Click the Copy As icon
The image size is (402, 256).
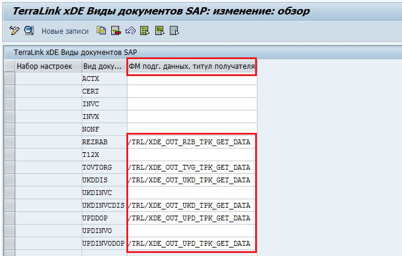tap(102, 31)
